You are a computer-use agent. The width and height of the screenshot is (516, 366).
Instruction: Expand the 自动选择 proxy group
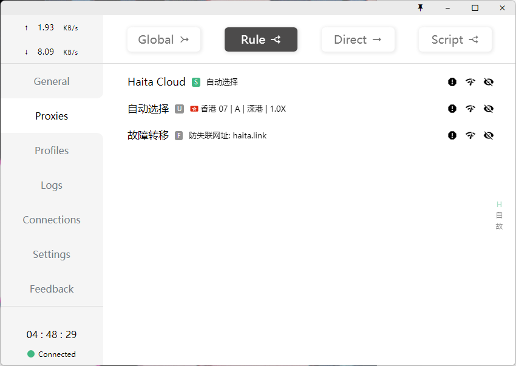tap(148, 109)
